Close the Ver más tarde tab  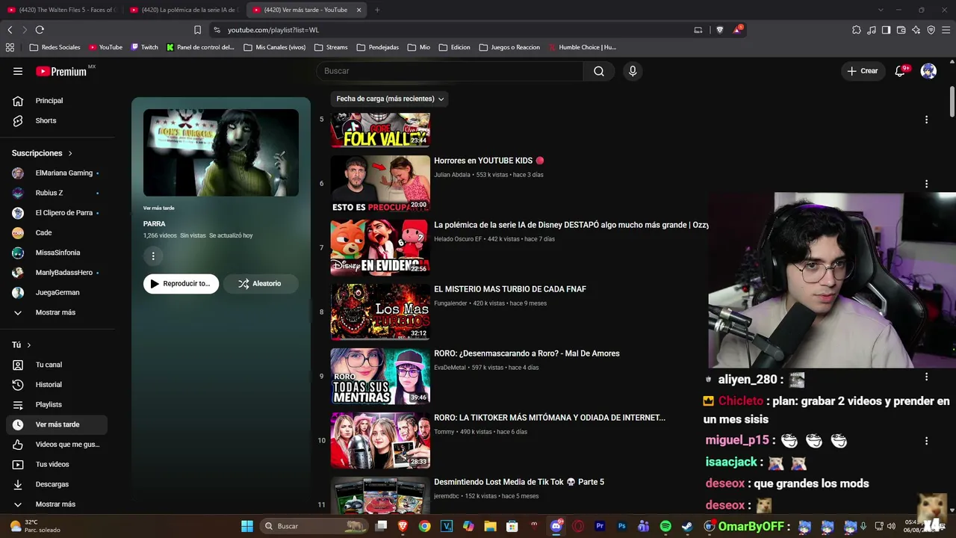pos(358,10)
